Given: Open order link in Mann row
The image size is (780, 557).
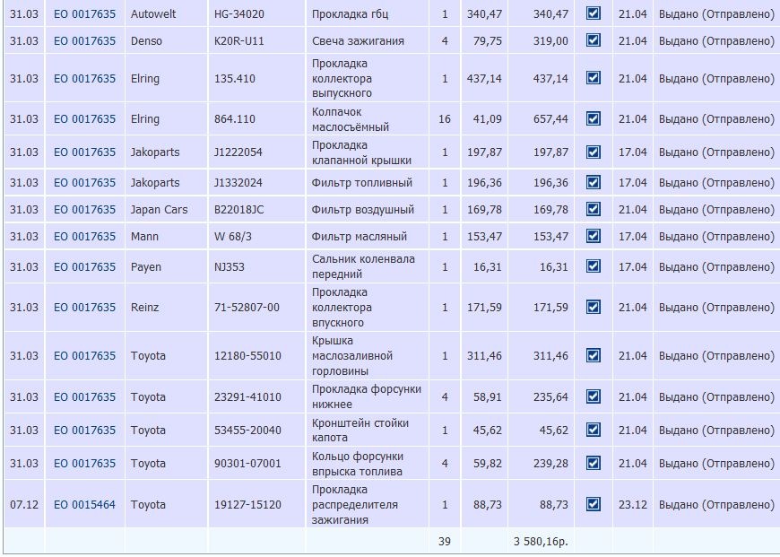Looking at the screenshot, I should [84, 237].
